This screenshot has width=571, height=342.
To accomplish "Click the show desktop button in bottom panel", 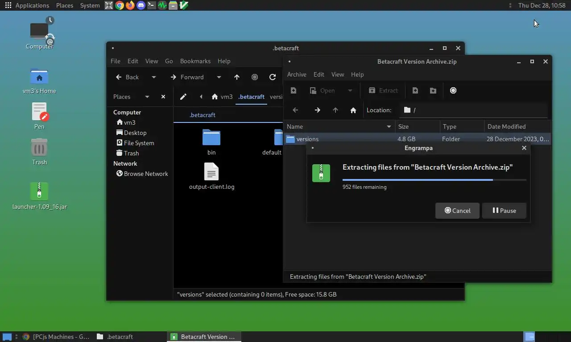I will [x=7, y=337].
